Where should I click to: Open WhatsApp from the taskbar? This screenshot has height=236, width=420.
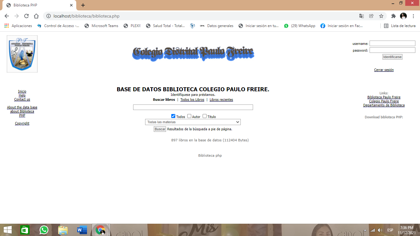(x=44, y=230)
